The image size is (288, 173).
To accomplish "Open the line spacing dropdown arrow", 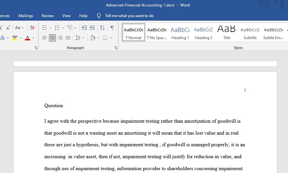I will [x=83, y=38].
